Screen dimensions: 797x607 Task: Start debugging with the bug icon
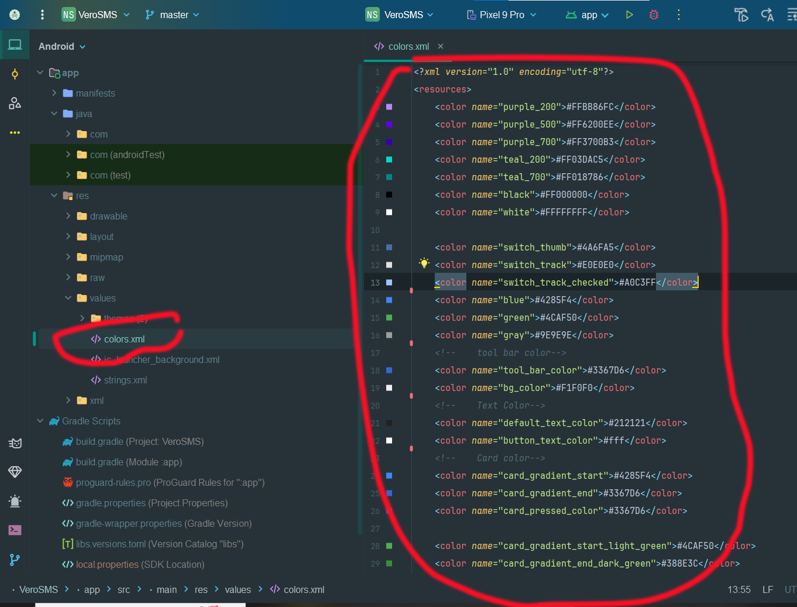[654, 15]
